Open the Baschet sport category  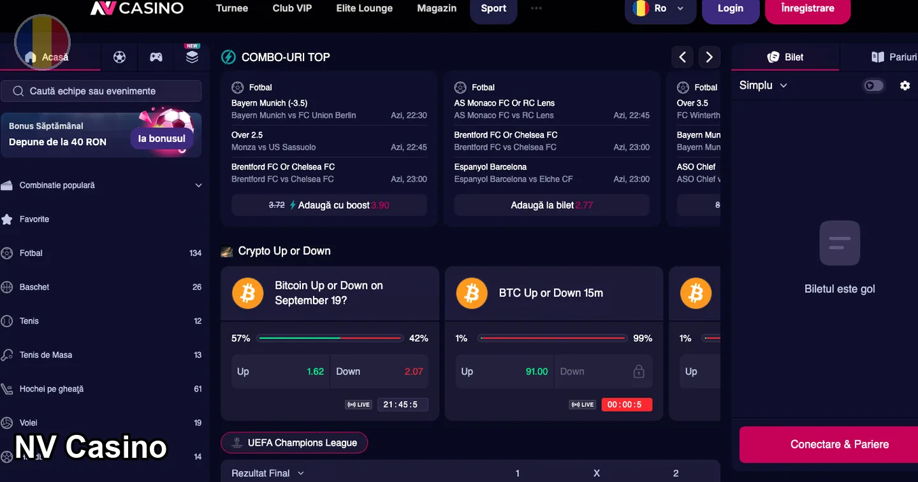coord(102,287)
